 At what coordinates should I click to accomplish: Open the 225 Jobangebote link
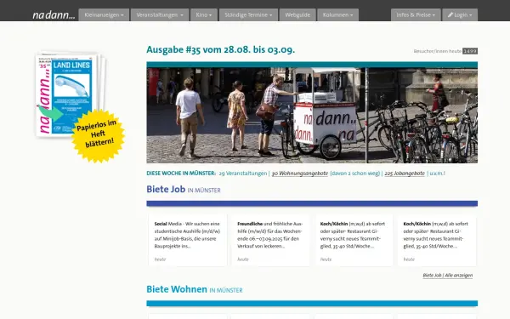pos(405,174)
